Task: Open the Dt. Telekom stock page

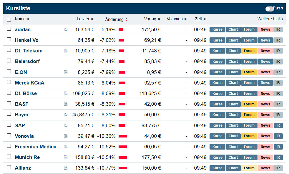Action: (x=29, y=51)
